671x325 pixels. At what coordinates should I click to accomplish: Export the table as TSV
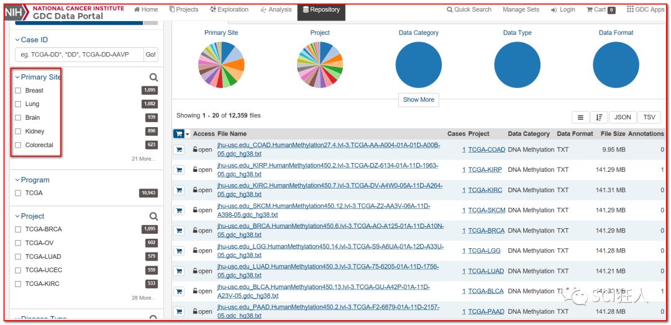649,117
